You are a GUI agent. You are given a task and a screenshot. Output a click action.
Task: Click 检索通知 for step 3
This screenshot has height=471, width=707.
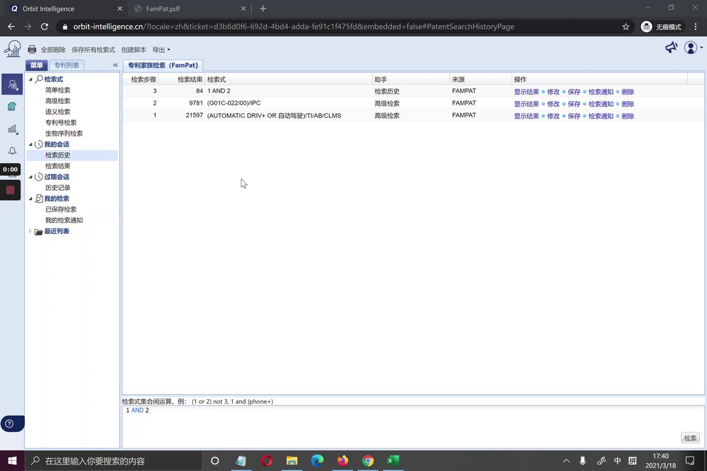click(x=601, y=92)
